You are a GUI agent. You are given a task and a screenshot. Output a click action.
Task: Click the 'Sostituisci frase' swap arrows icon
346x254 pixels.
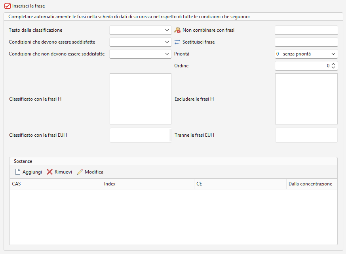click(x=177, y=42)
